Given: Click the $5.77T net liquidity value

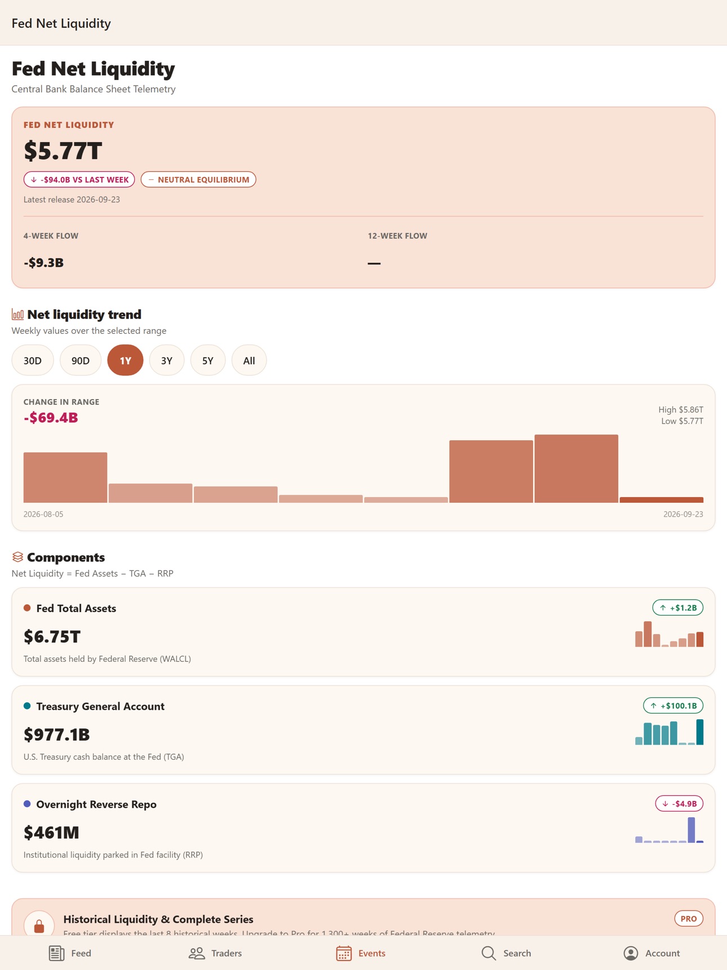Looking at the screenshot, I should tap(63, 151).
